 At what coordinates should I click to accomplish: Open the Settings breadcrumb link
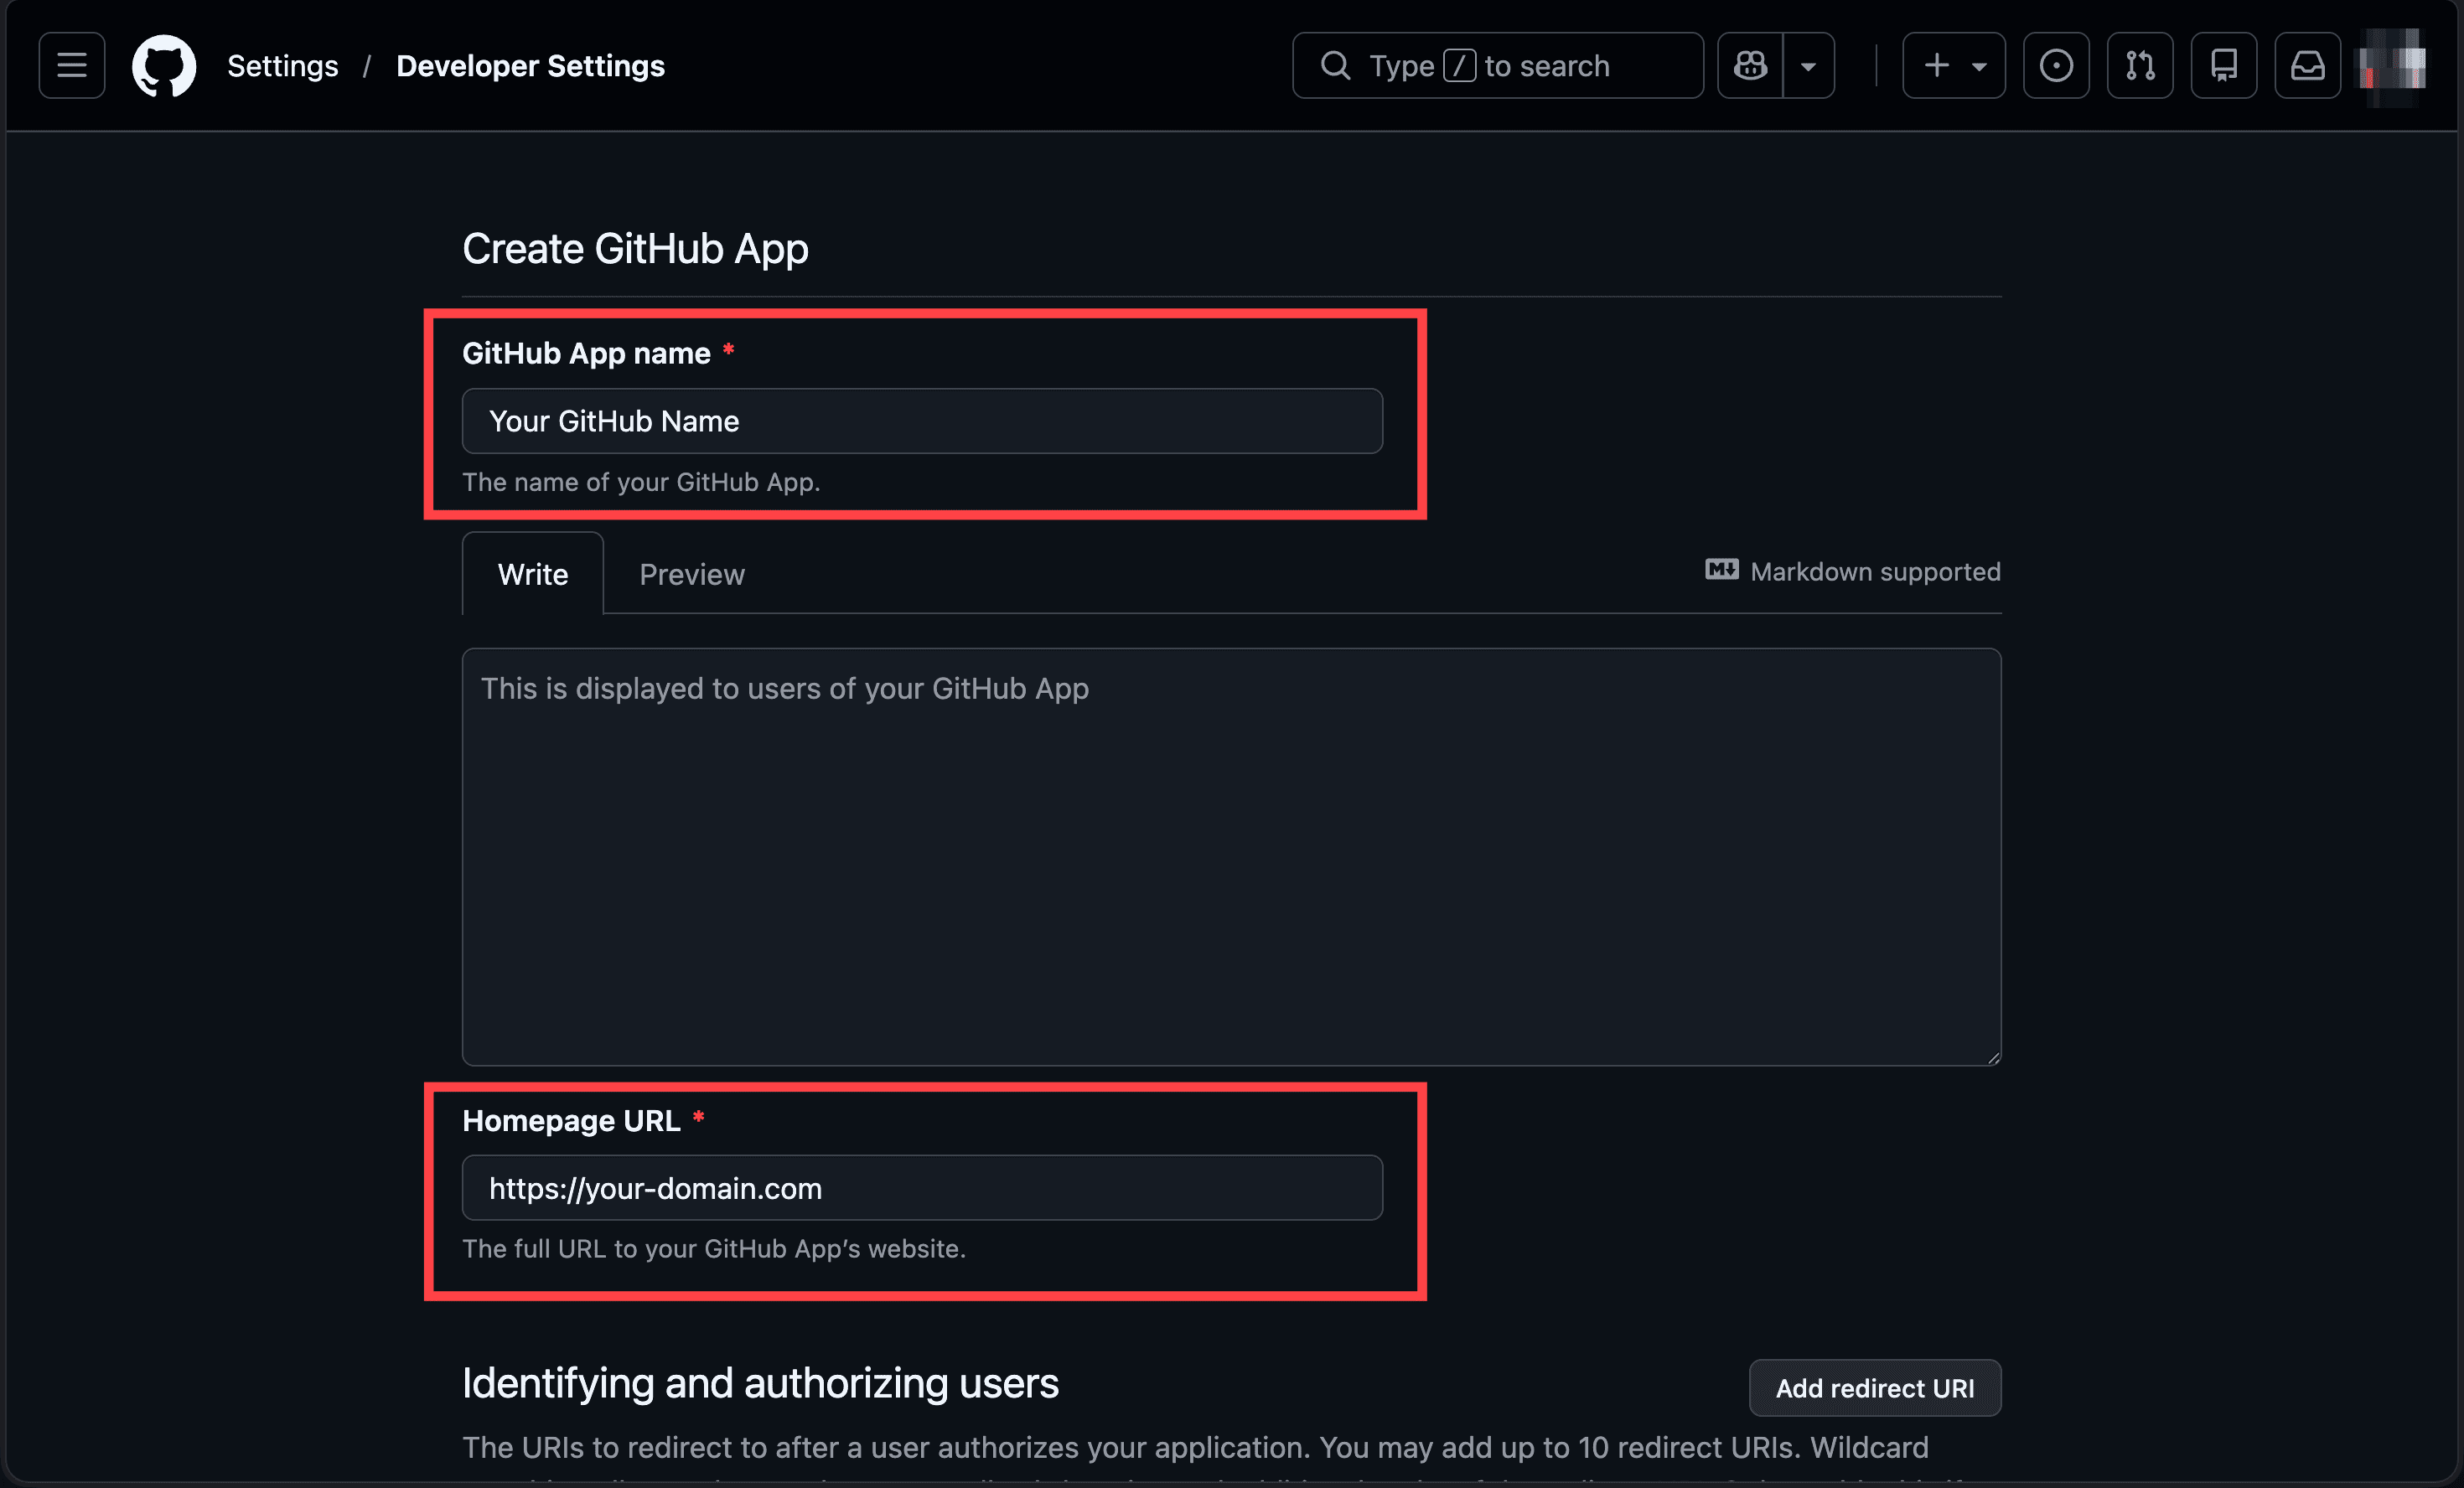[282, 66]
